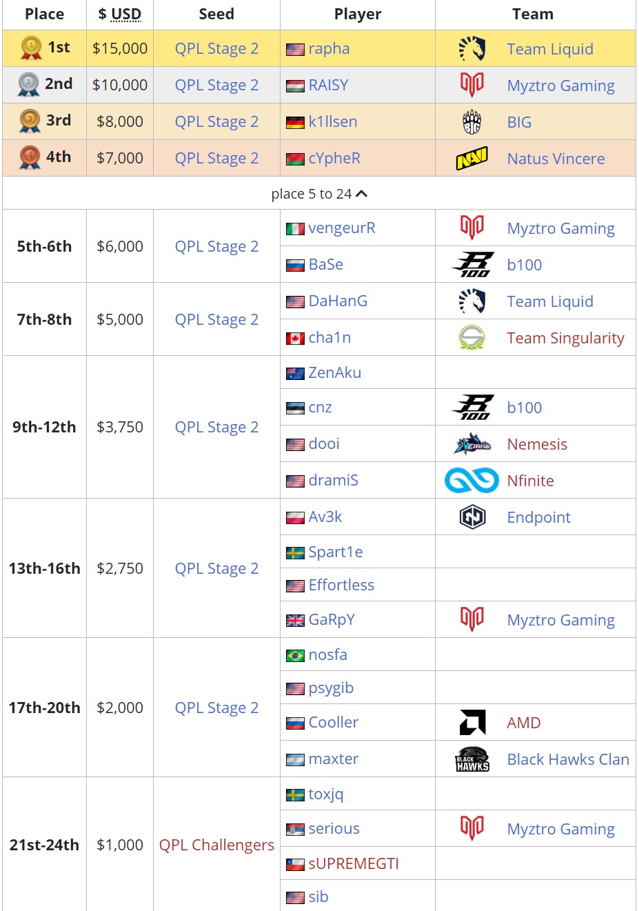Viewport: 639px width, 911px height.
Task: Click the Team Liquid logo beside rapha
Action: pyautogui.click(x=472, y=49)
